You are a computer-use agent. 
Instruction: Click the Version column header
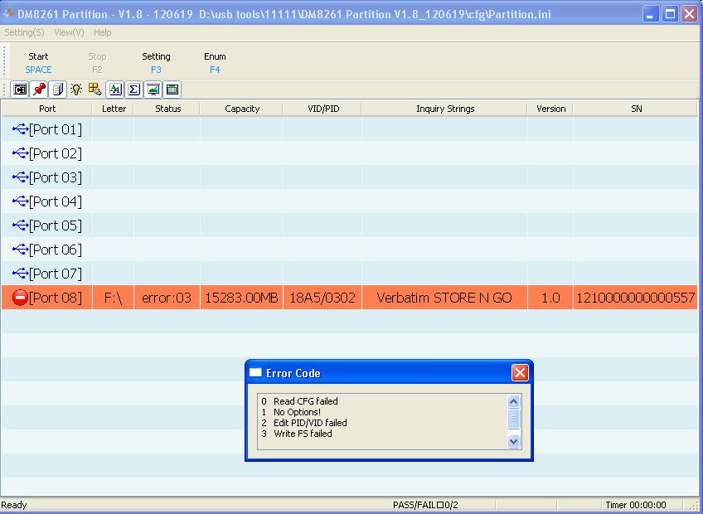pos(550,109)
